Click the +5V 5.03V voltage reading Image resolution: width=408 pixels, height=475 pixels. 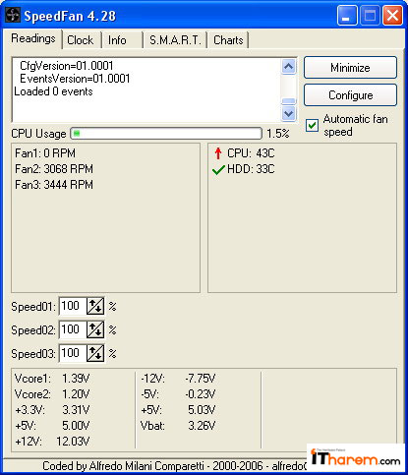coord(178,410)
